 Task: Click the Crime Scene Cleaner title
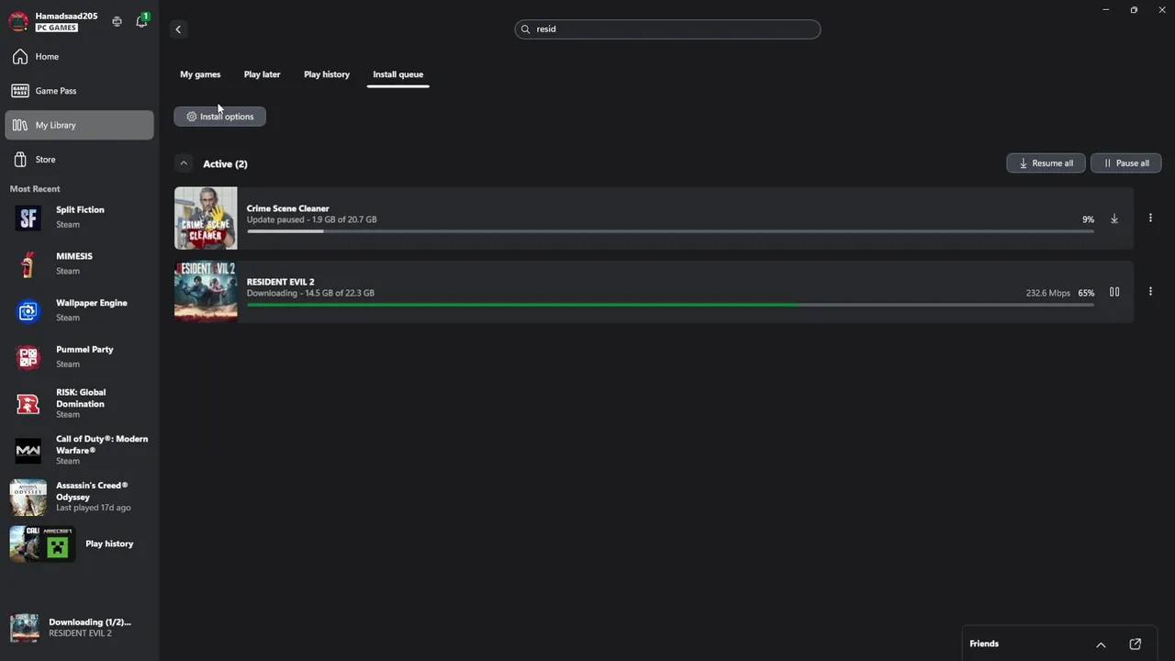287,208
